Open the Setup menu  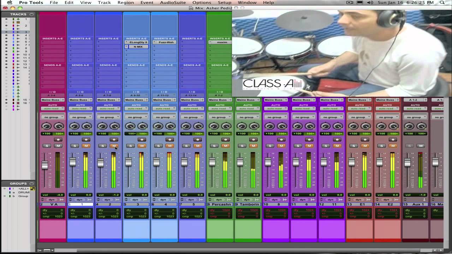224,2
